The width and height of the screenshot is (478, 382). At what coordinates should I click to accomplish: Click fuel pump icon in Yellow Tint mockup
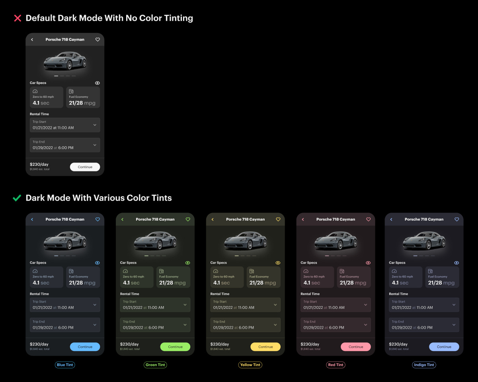[252, 271]
